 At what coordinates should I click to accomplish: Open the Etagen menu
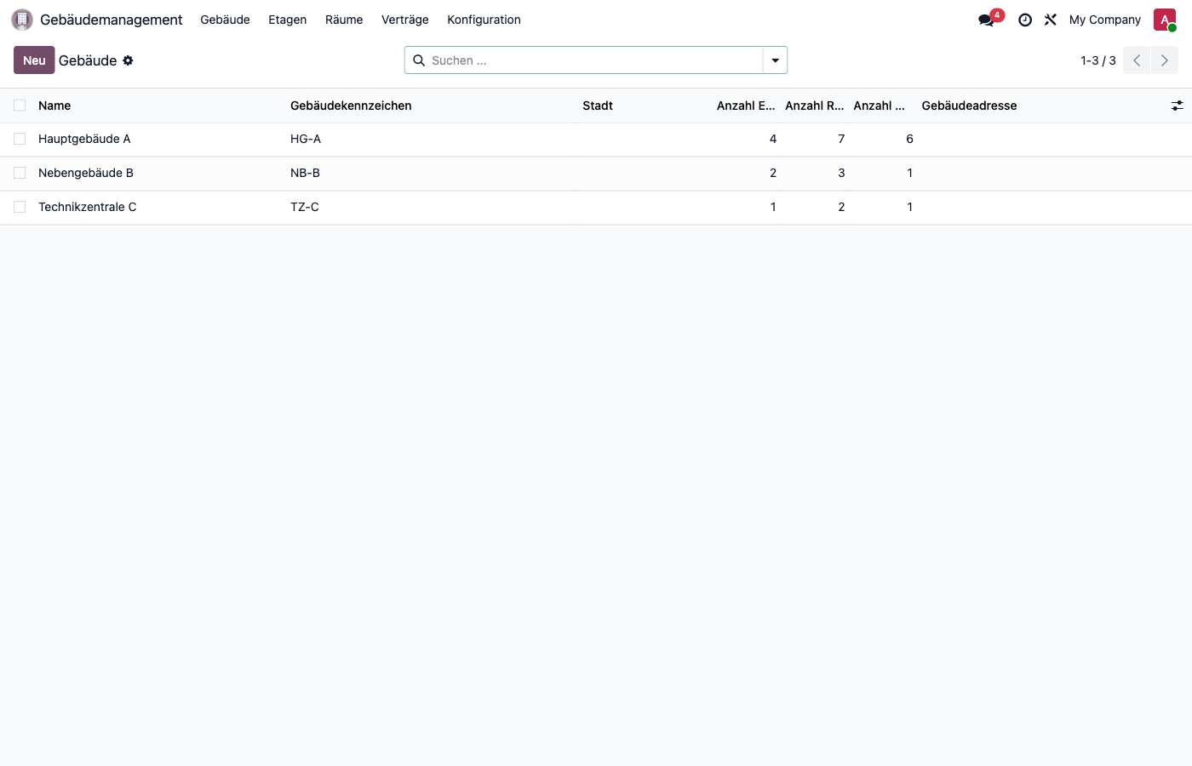pyautogui.click(x=288, y=20)
